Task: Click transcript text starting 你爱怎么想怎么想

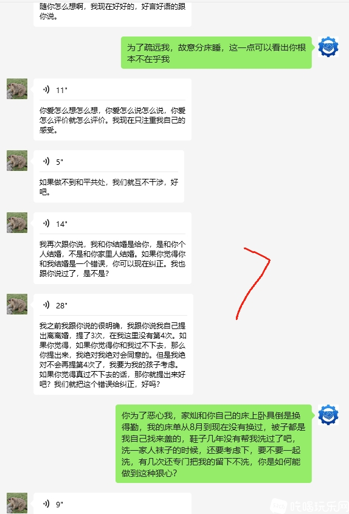Action: pyautogui.click(x=112, y=120)
